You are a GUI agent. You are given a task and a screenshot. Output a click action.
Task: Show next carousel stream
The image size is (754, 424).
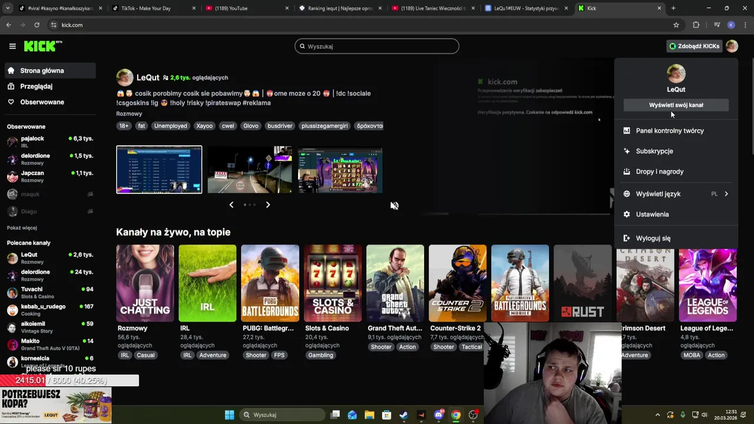[x=267, y=205]
